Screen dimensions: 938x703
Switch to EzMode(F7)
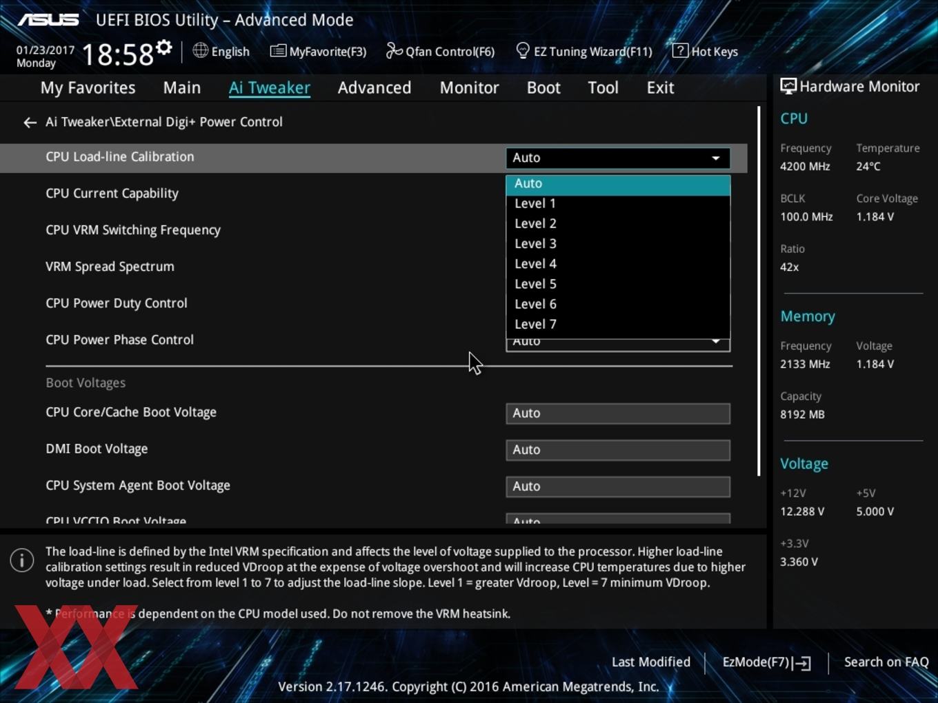(x=766, y=662)
